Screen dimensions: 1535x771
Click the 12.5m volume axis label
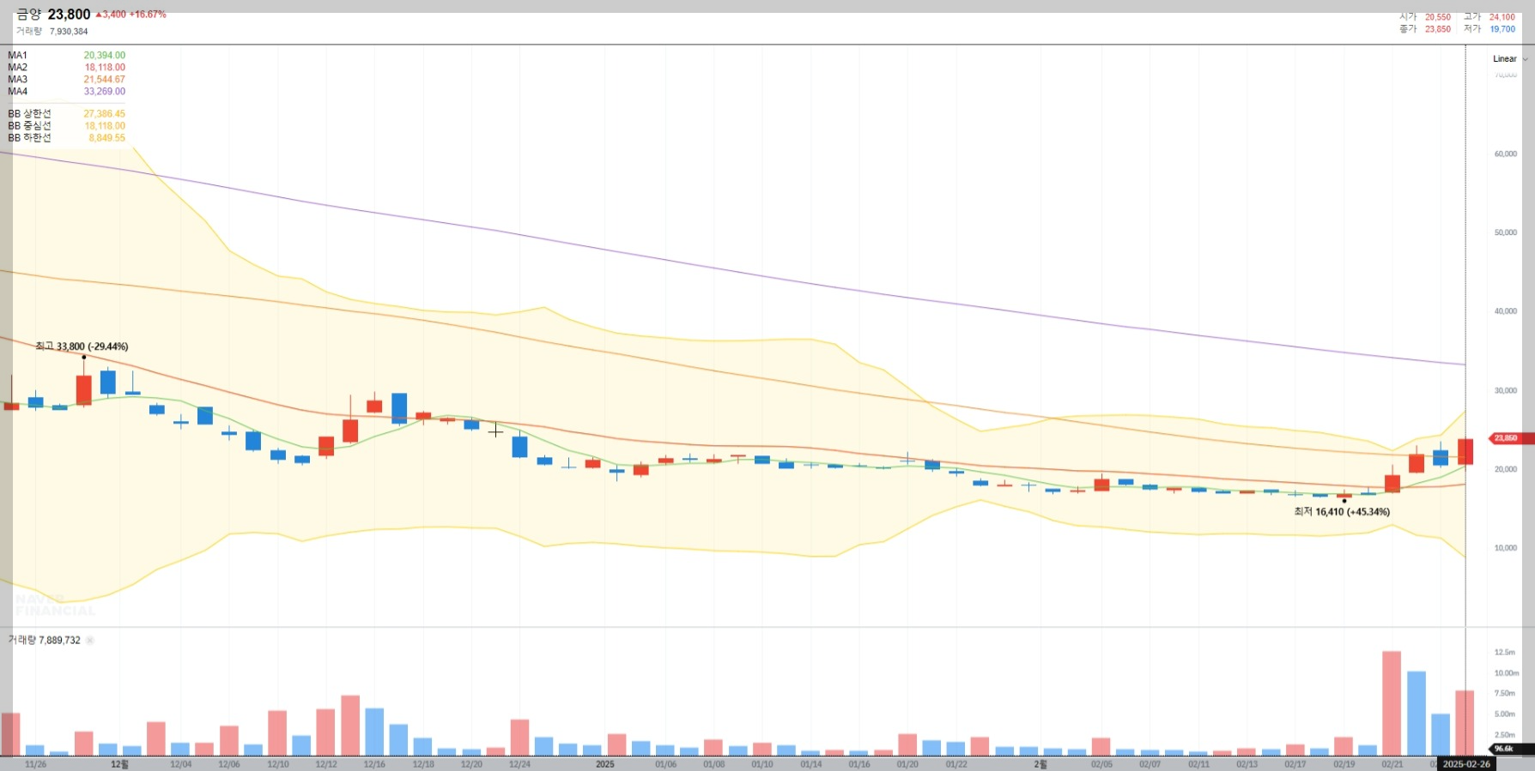click(1505, 653)
